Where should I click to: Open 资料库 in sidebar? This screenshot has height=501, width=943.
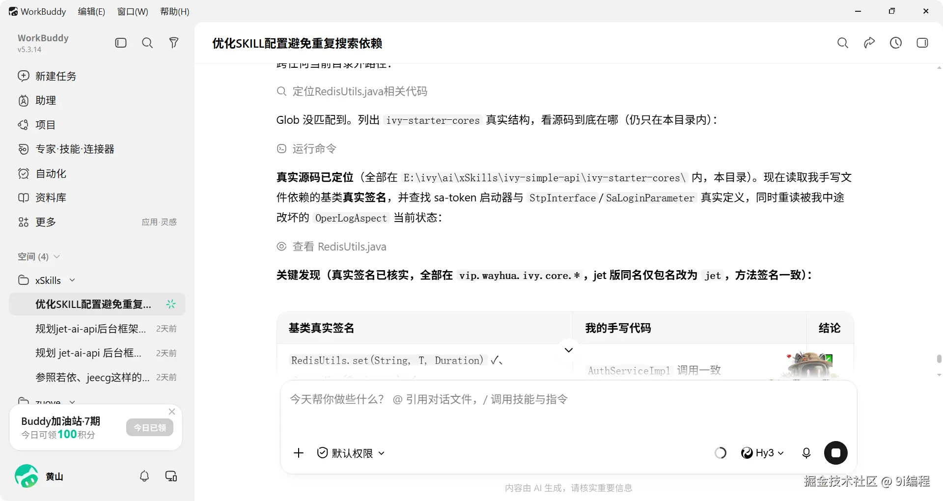click(x=97, y=197)
